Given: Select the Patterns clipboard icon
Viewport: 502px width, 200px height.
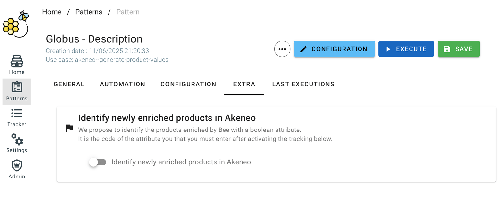Looking at the screenshot, I should click(17, 87).
